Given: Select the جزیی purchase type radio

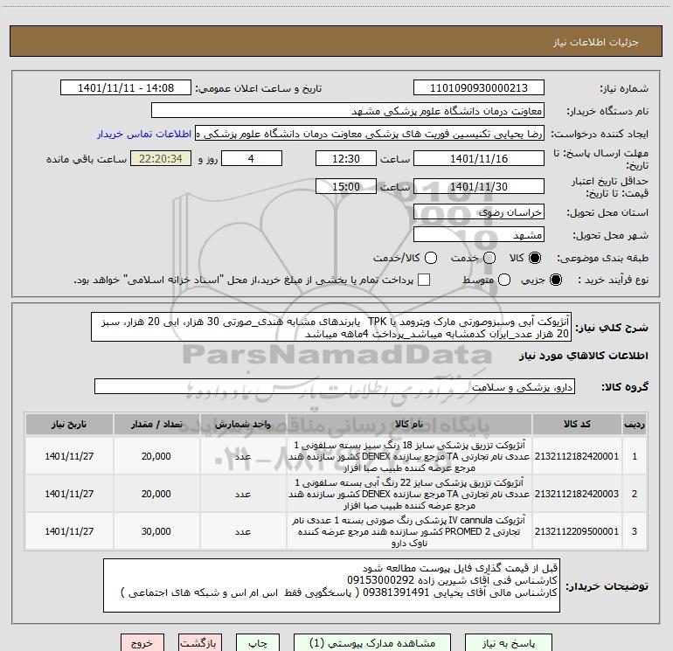Looking at the screenshot, I should point(555,280).
